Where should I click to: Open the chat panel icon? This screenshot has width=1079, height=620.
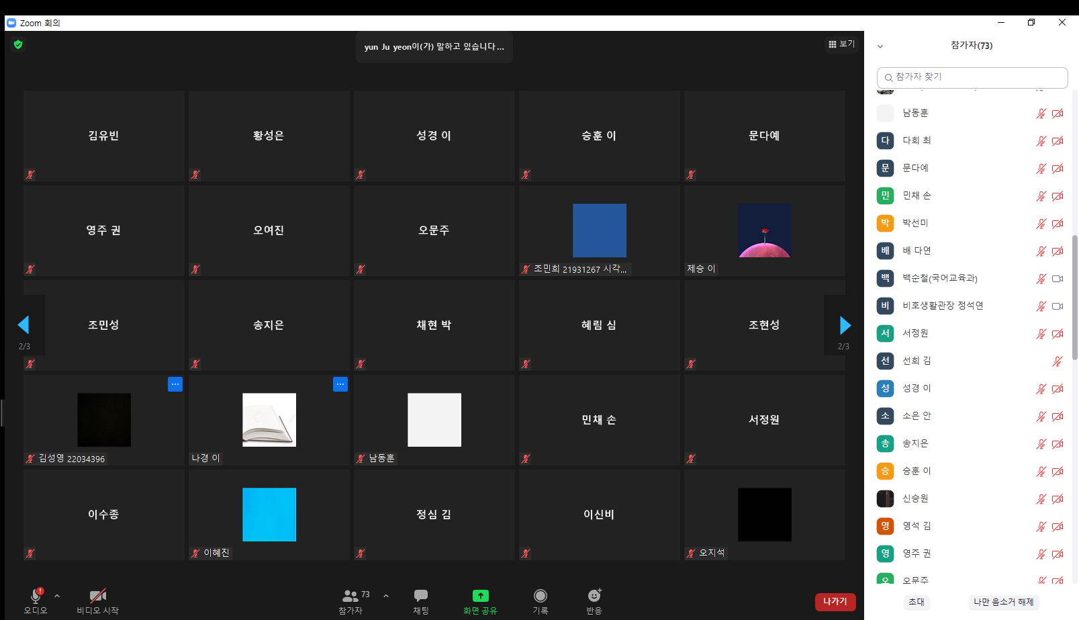(421, 596)
